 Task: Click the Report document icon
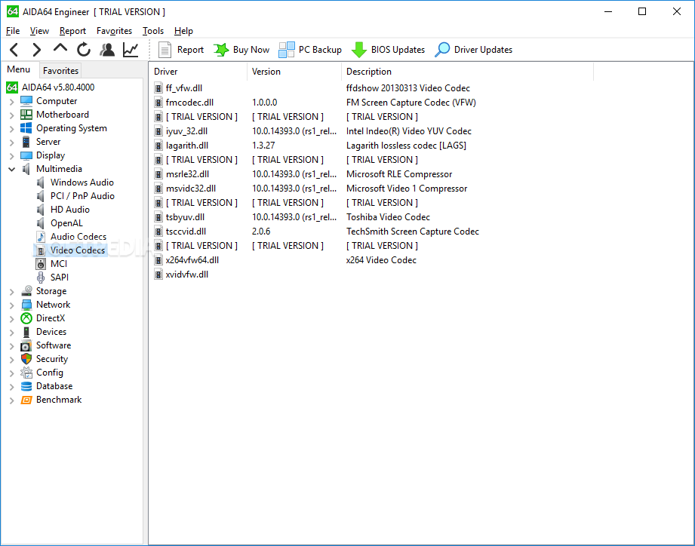[165, 50]
